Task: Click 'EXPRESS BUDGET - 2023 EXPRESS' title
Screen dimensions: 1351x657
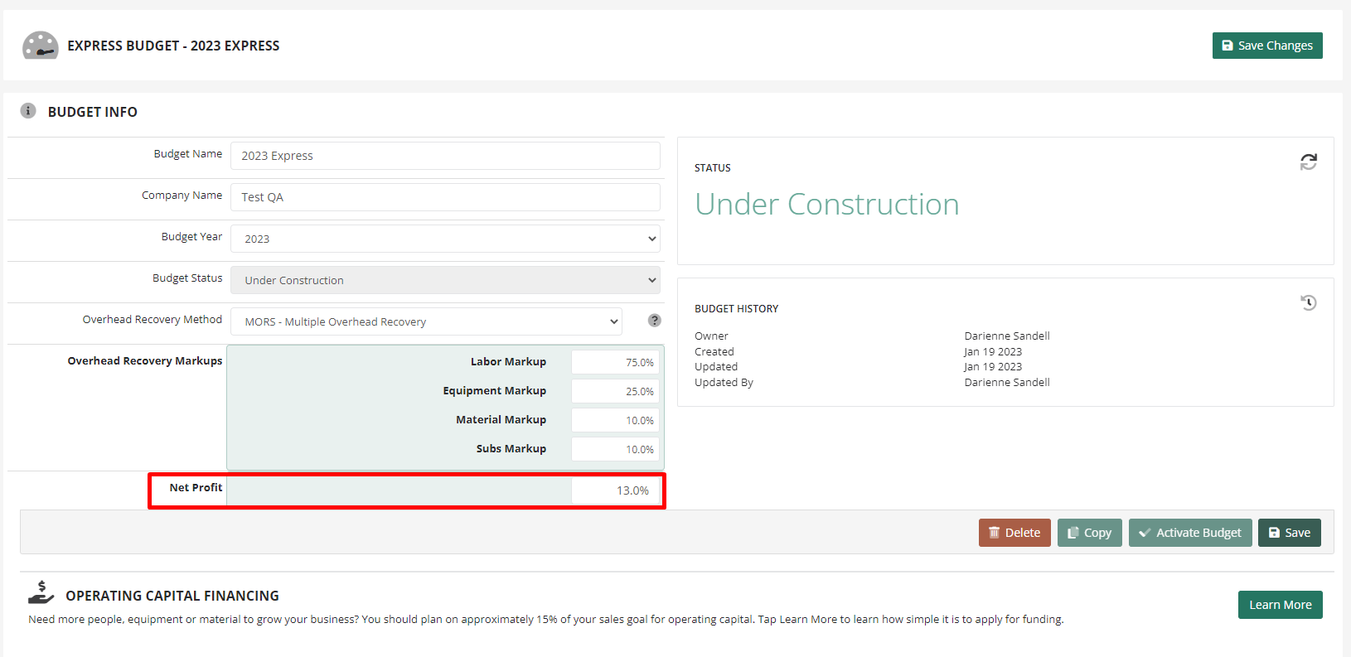Action: coord(173,46)
